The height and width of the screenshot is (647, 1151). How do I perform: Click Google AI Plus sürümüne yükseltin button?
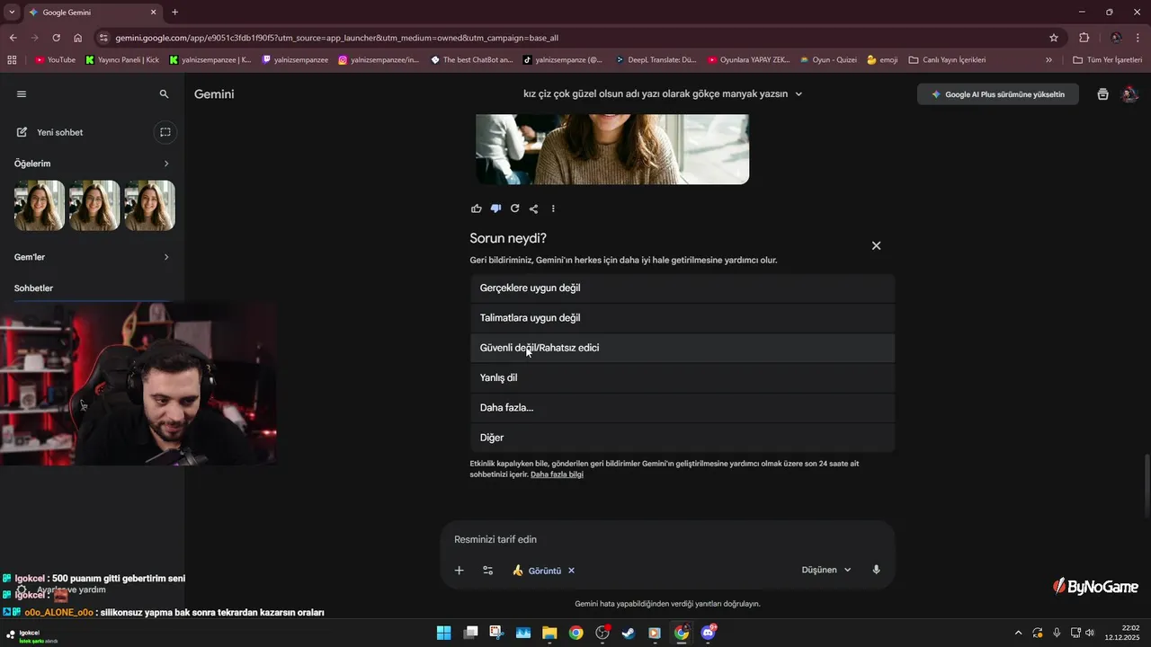click(x=998, y=94)
